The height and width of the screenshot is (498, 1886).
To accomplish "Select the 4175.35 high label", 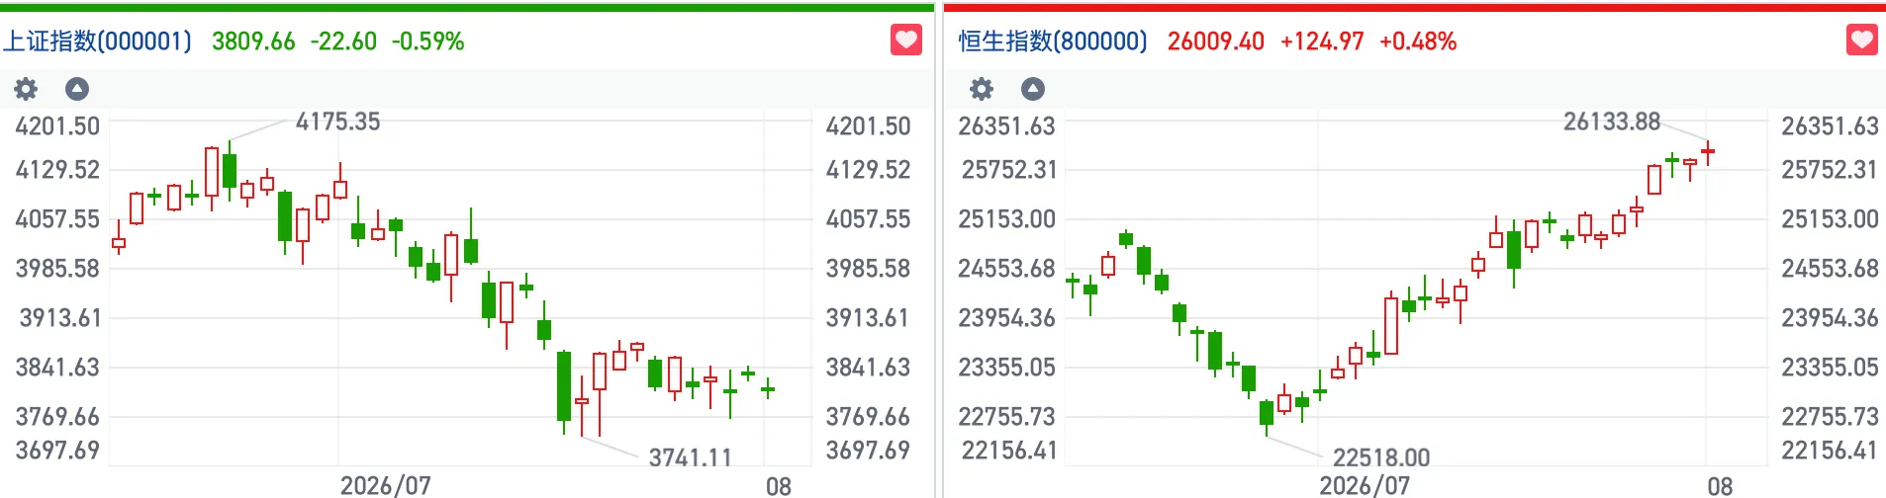I will (337, 122).
